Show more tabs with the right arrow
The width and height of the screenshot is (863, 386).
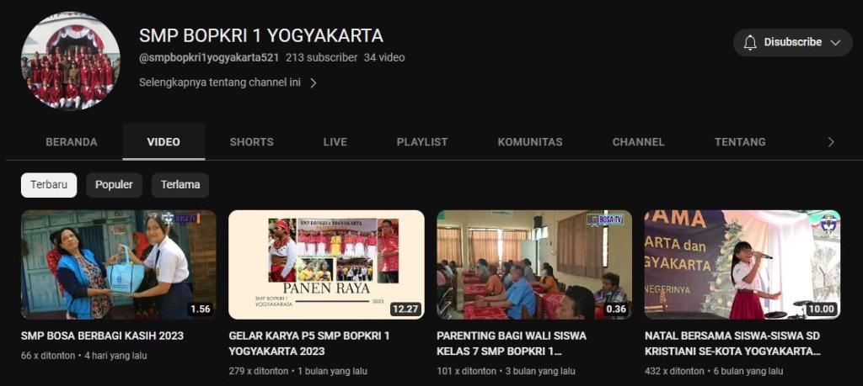pyautogui.click(x=831, y=142)
